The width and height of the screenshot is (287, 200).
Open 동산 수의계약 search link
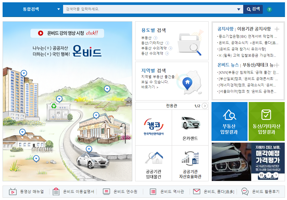[155, 53]
